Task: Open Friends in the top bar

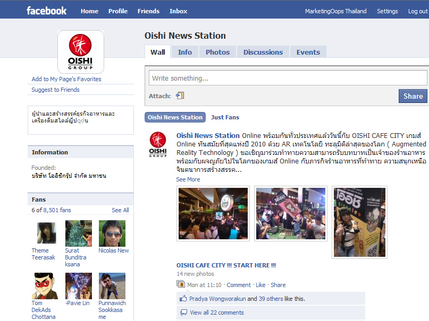Action: [x=148, y=11]
